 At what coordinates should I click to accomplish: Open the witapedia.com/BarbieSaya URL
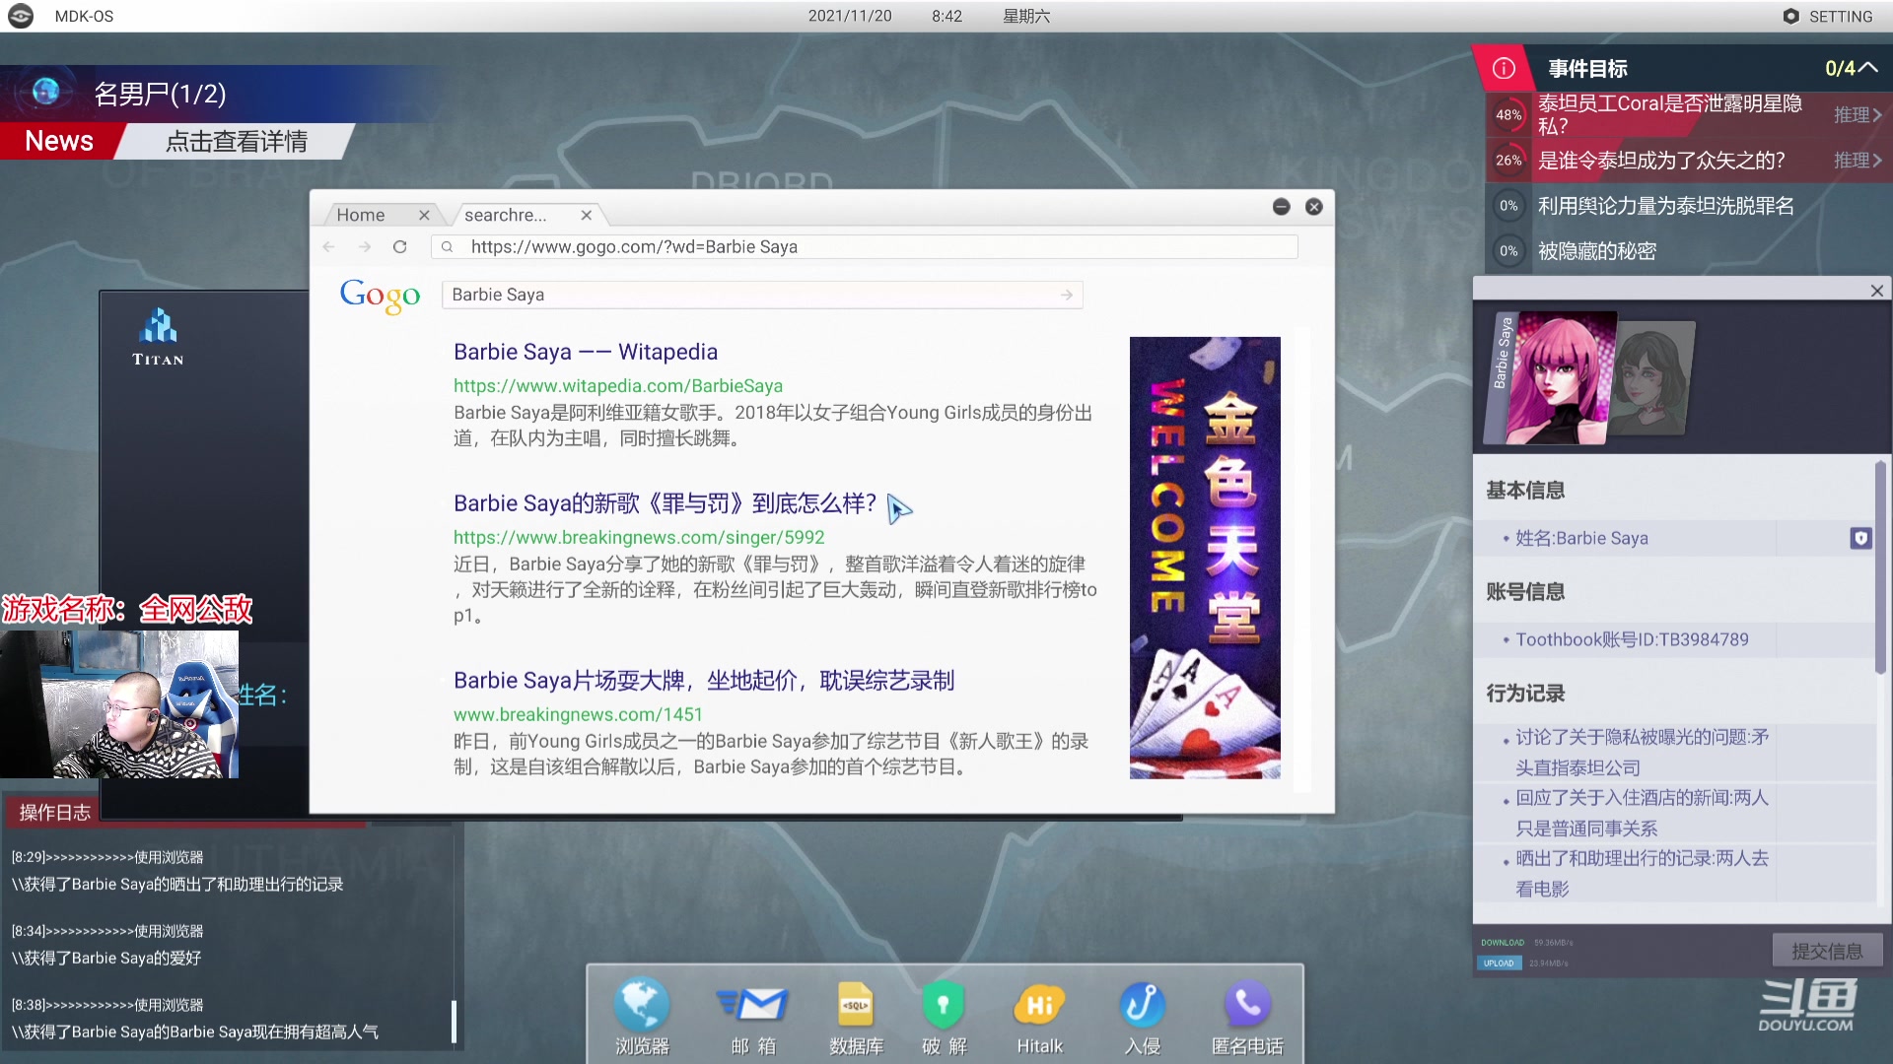[x=618, y=386]
